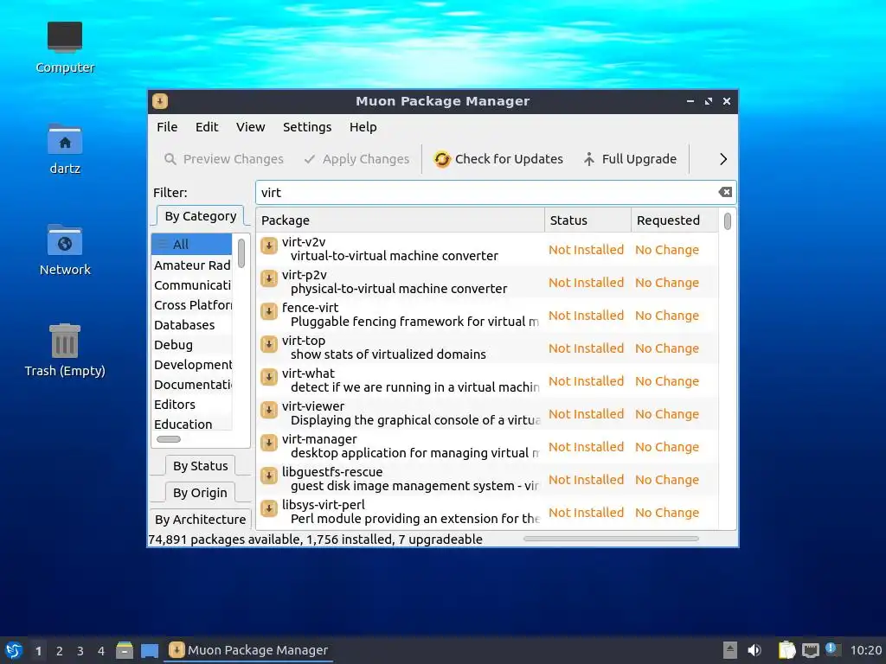Click the volume icon in system tray
The height and width of the screenshot is (664, 886).
coord(754,650)
